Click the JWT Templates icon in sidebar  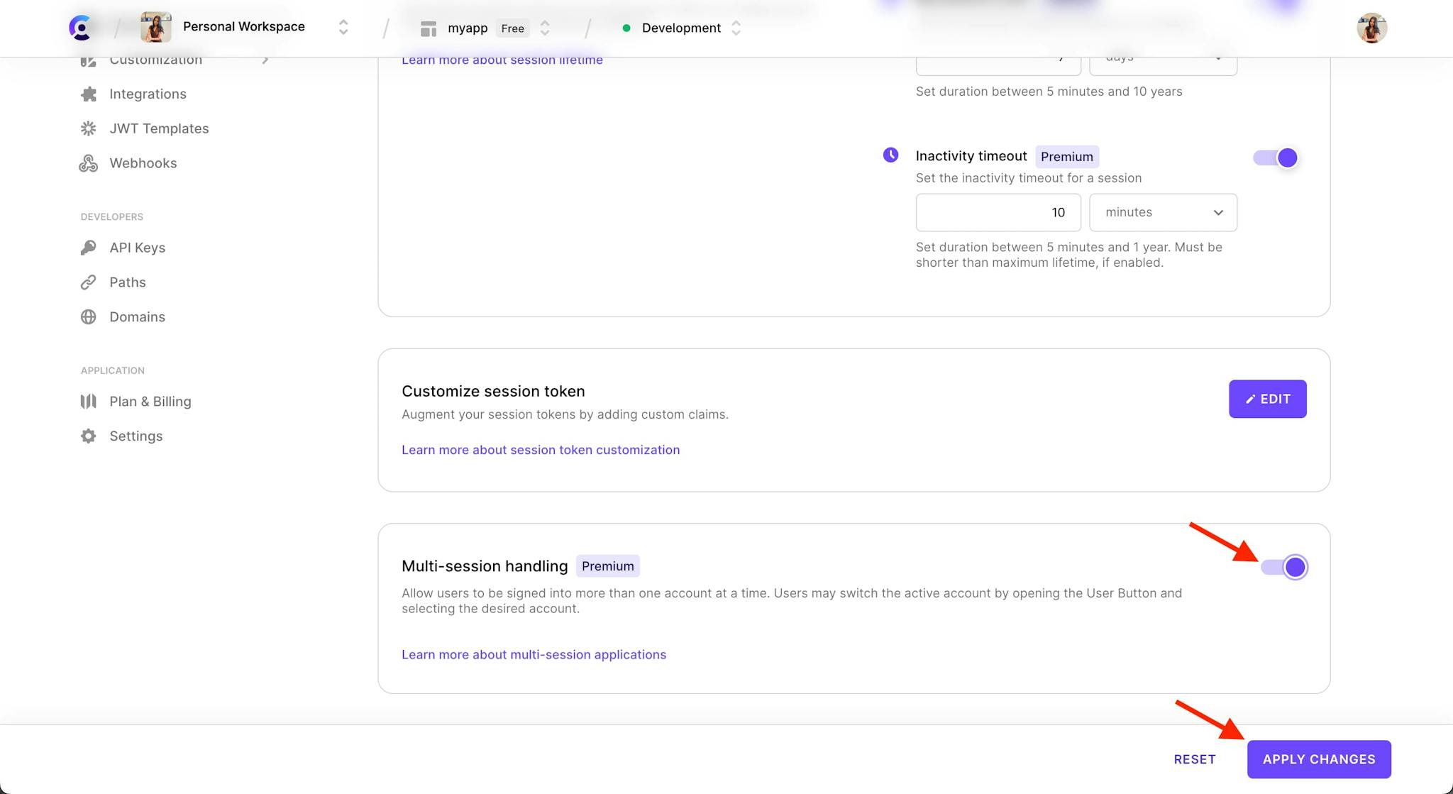89,129
